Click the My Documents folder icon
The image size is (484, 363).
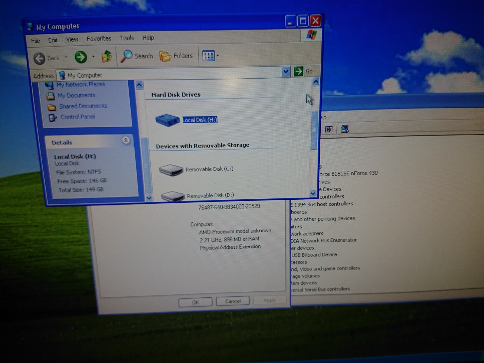(51, 96)
